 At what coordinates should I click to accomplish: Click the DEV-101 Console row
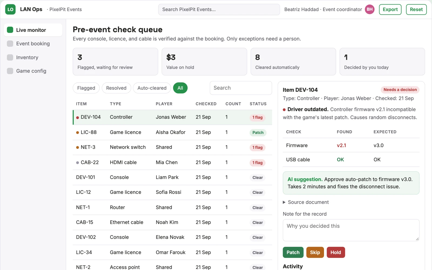[x=172, y=177]
